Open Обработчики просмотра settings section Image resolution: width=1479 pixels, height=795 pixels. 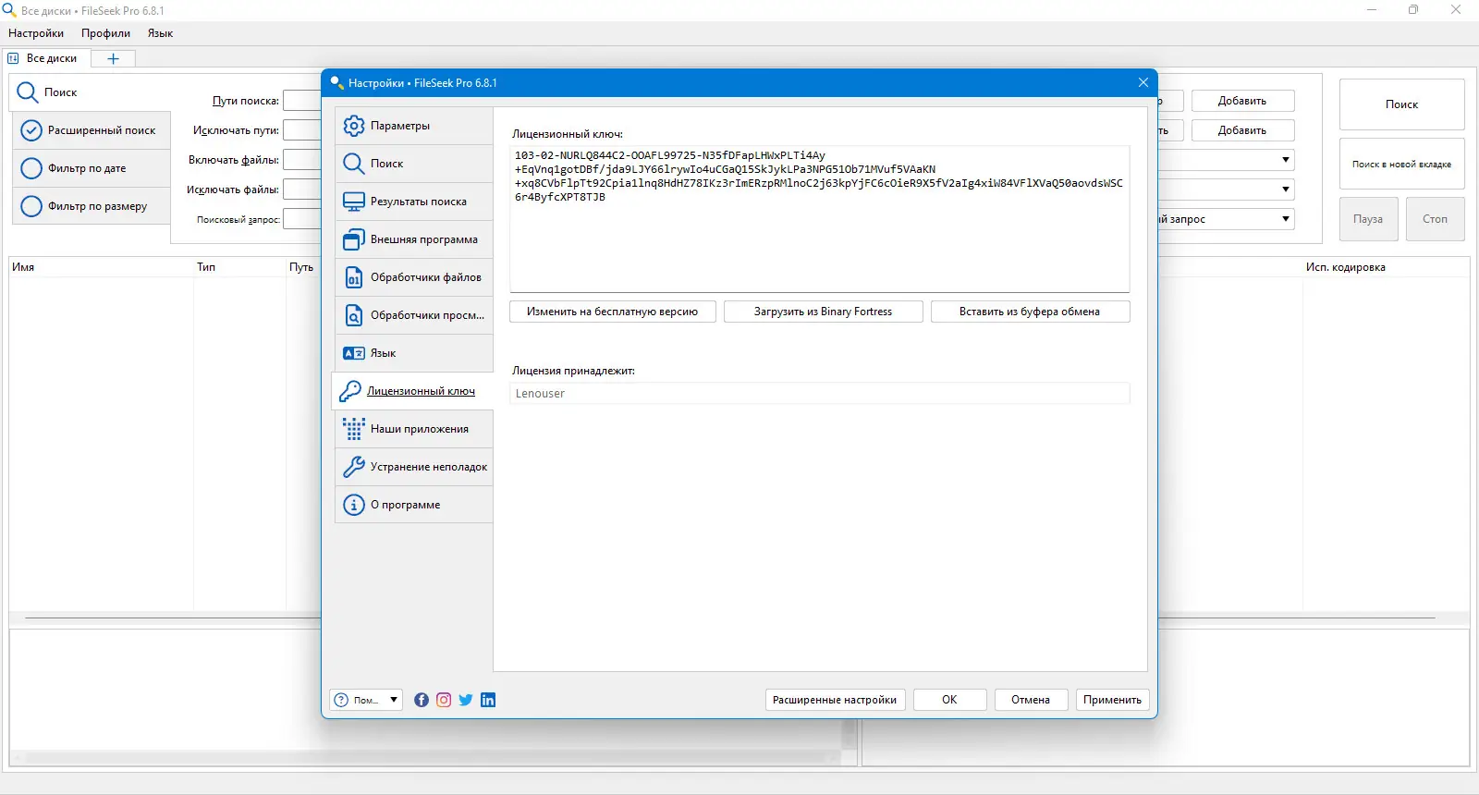click(413, 315)
